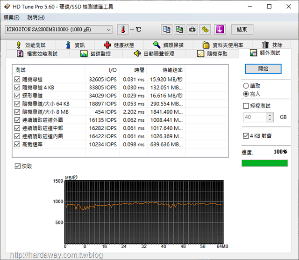This screenshot has height=260, width=299.
Task: Toggle the 快取 cache checkbox
Action: pyautogui.click(x=18, y=166)
